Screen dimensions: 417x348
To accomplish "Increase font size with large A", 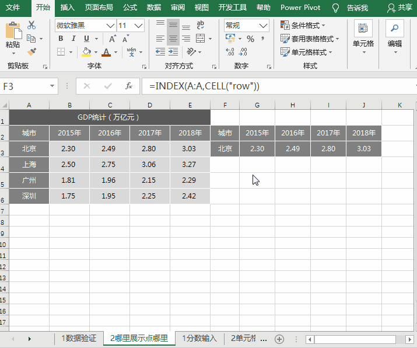I will click(113, 39).
